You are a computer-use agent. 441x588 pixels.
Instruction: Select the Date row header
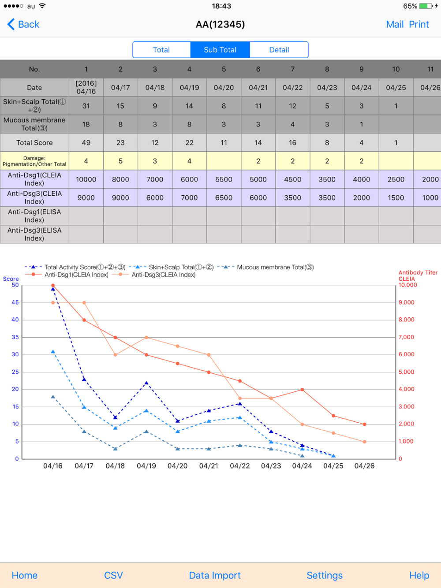(34, 88)
